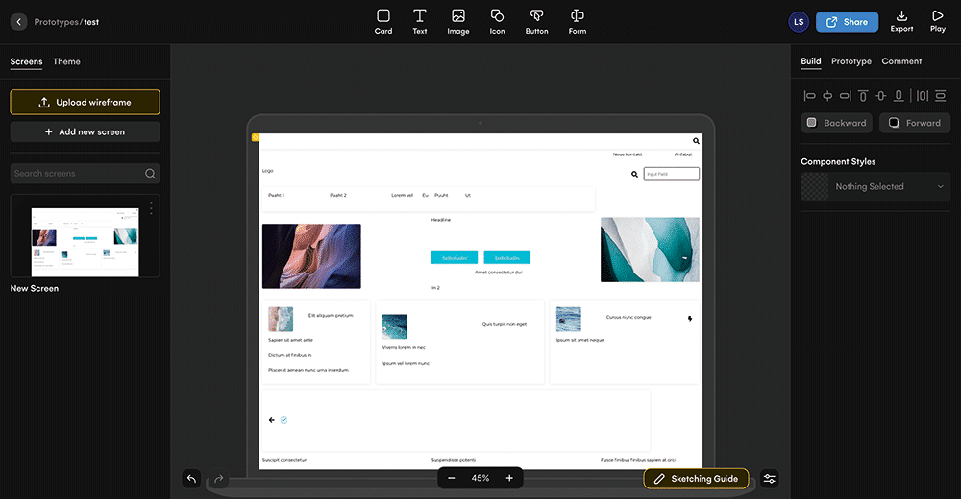Click Add new screen button

coord(85,131)
